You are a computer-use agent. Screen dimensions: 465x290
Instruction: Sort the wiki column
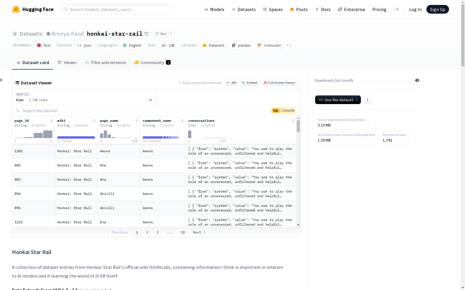[x=94, y=121]
